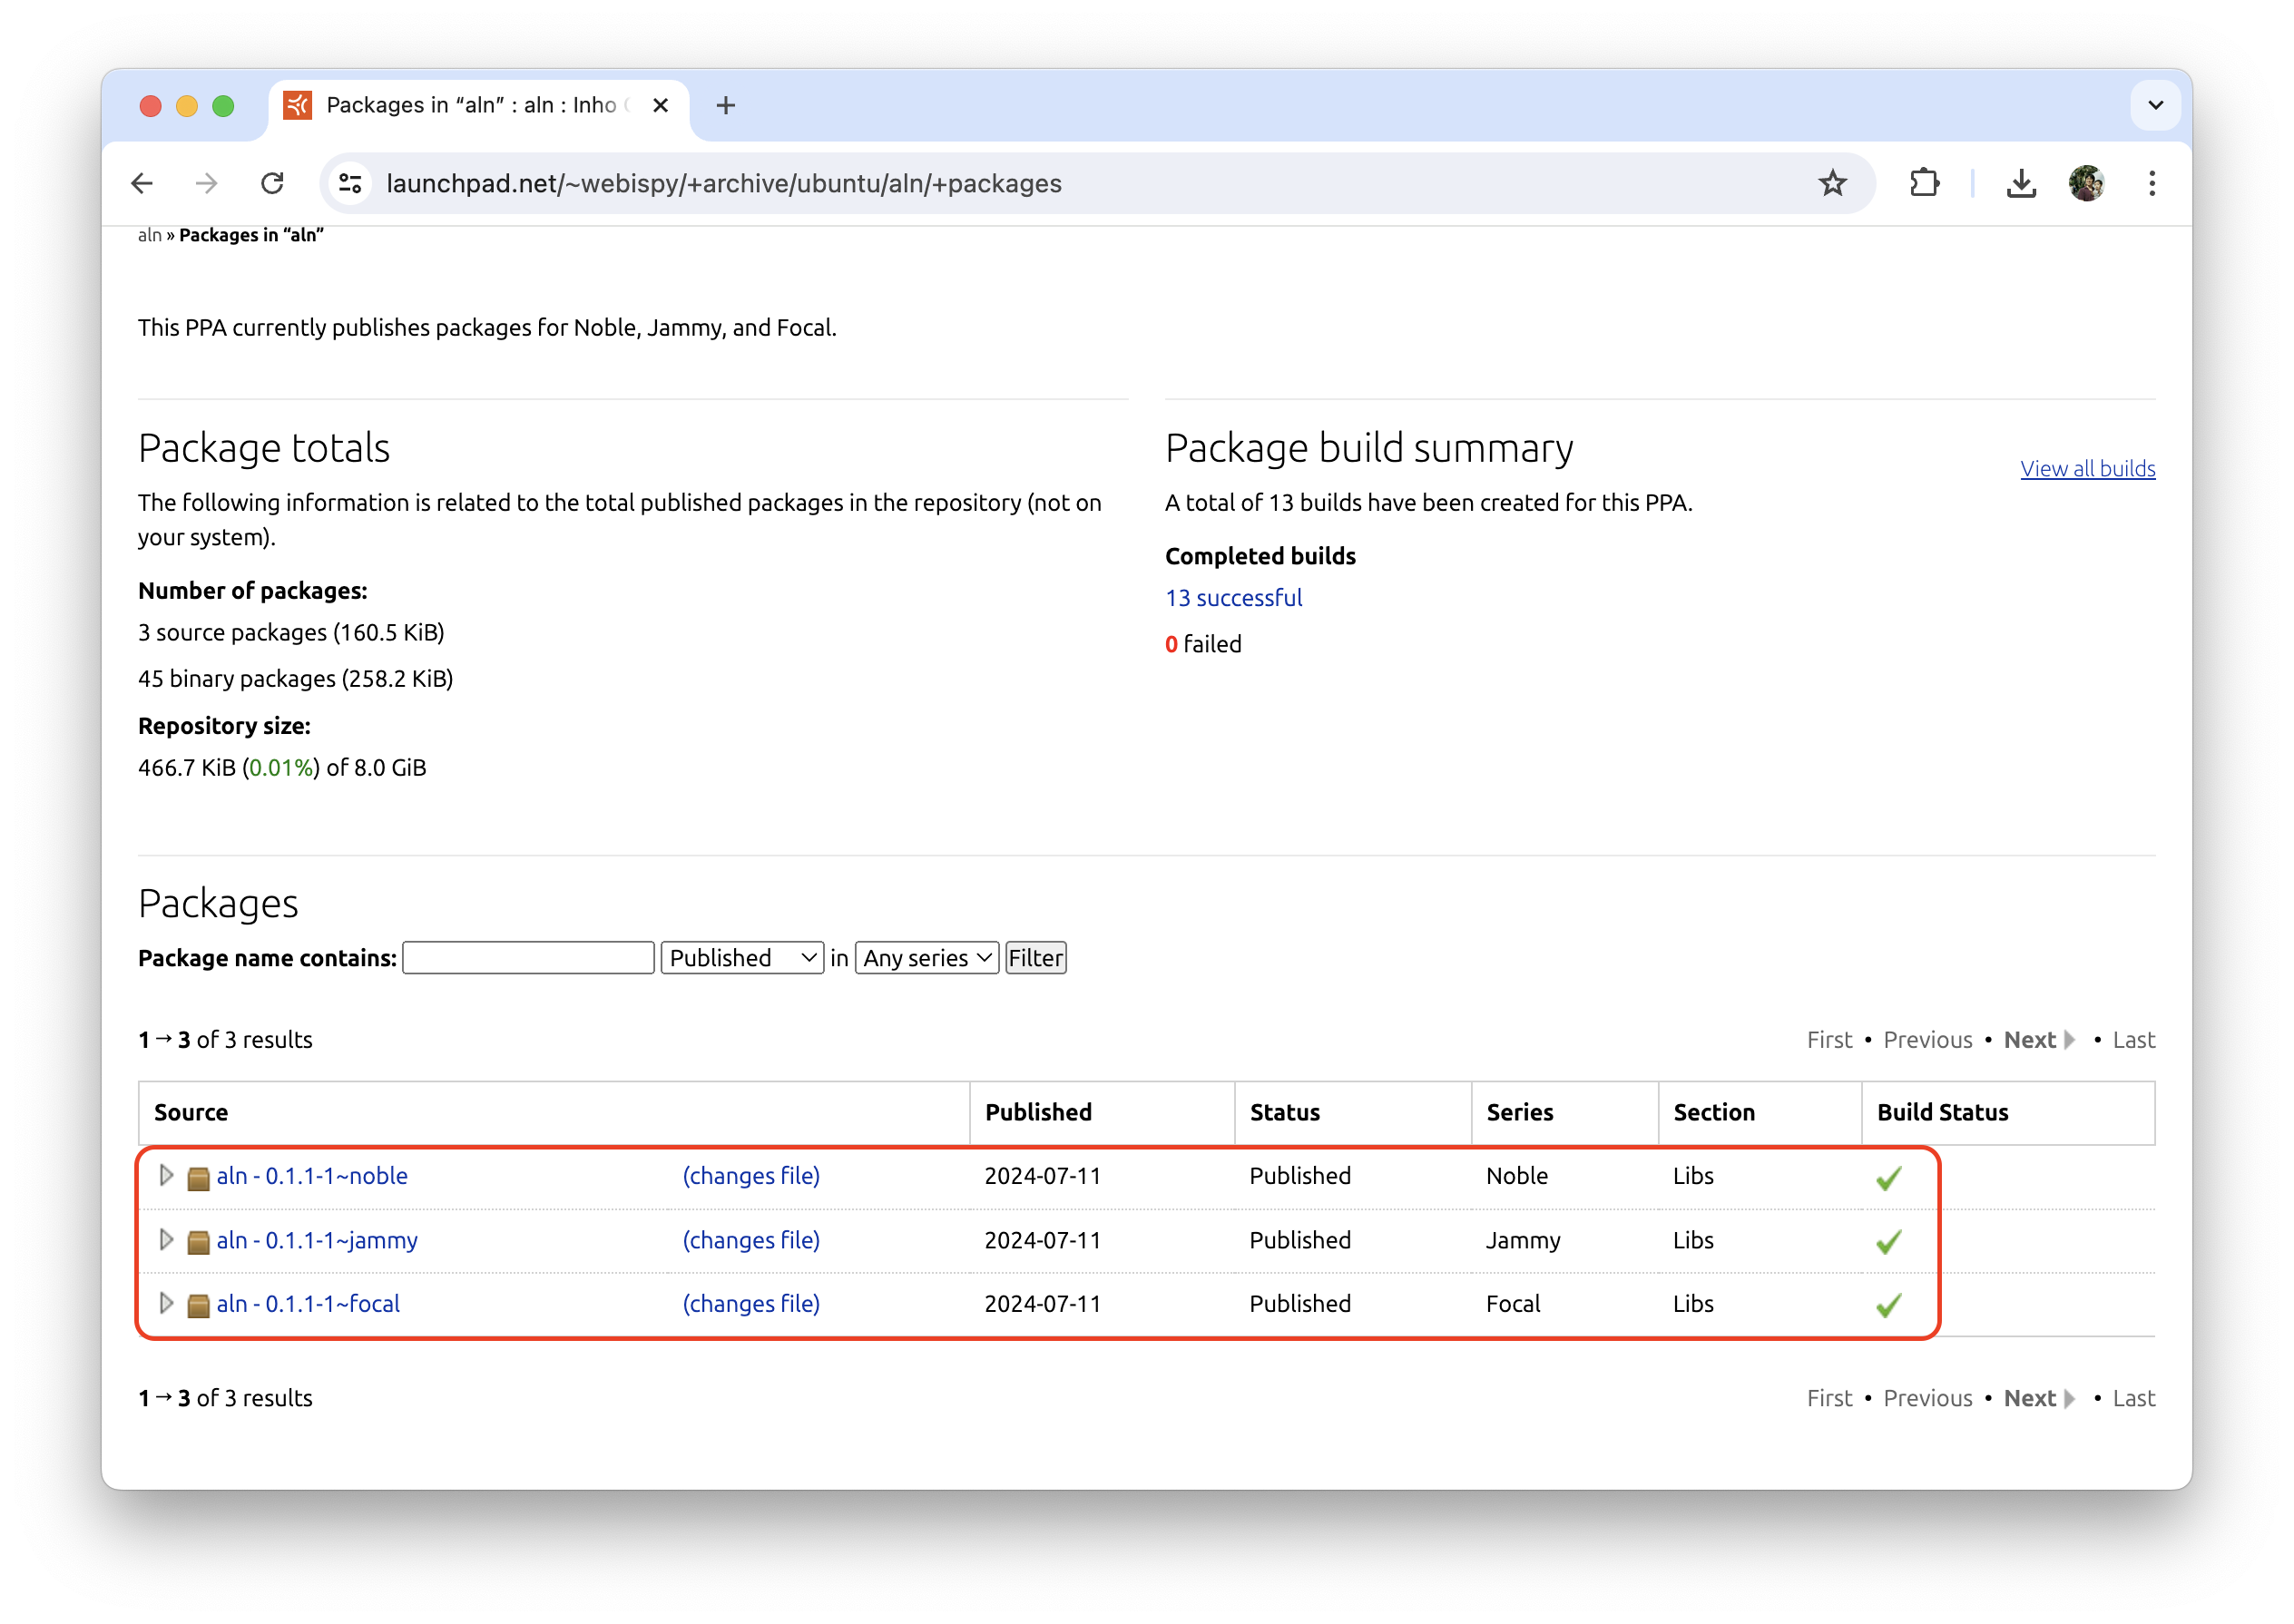Image resolution: width=2294 pixels, height=1624 pixels.
Task: Click the package icon for aln noble
Action: pos(198,1178)
